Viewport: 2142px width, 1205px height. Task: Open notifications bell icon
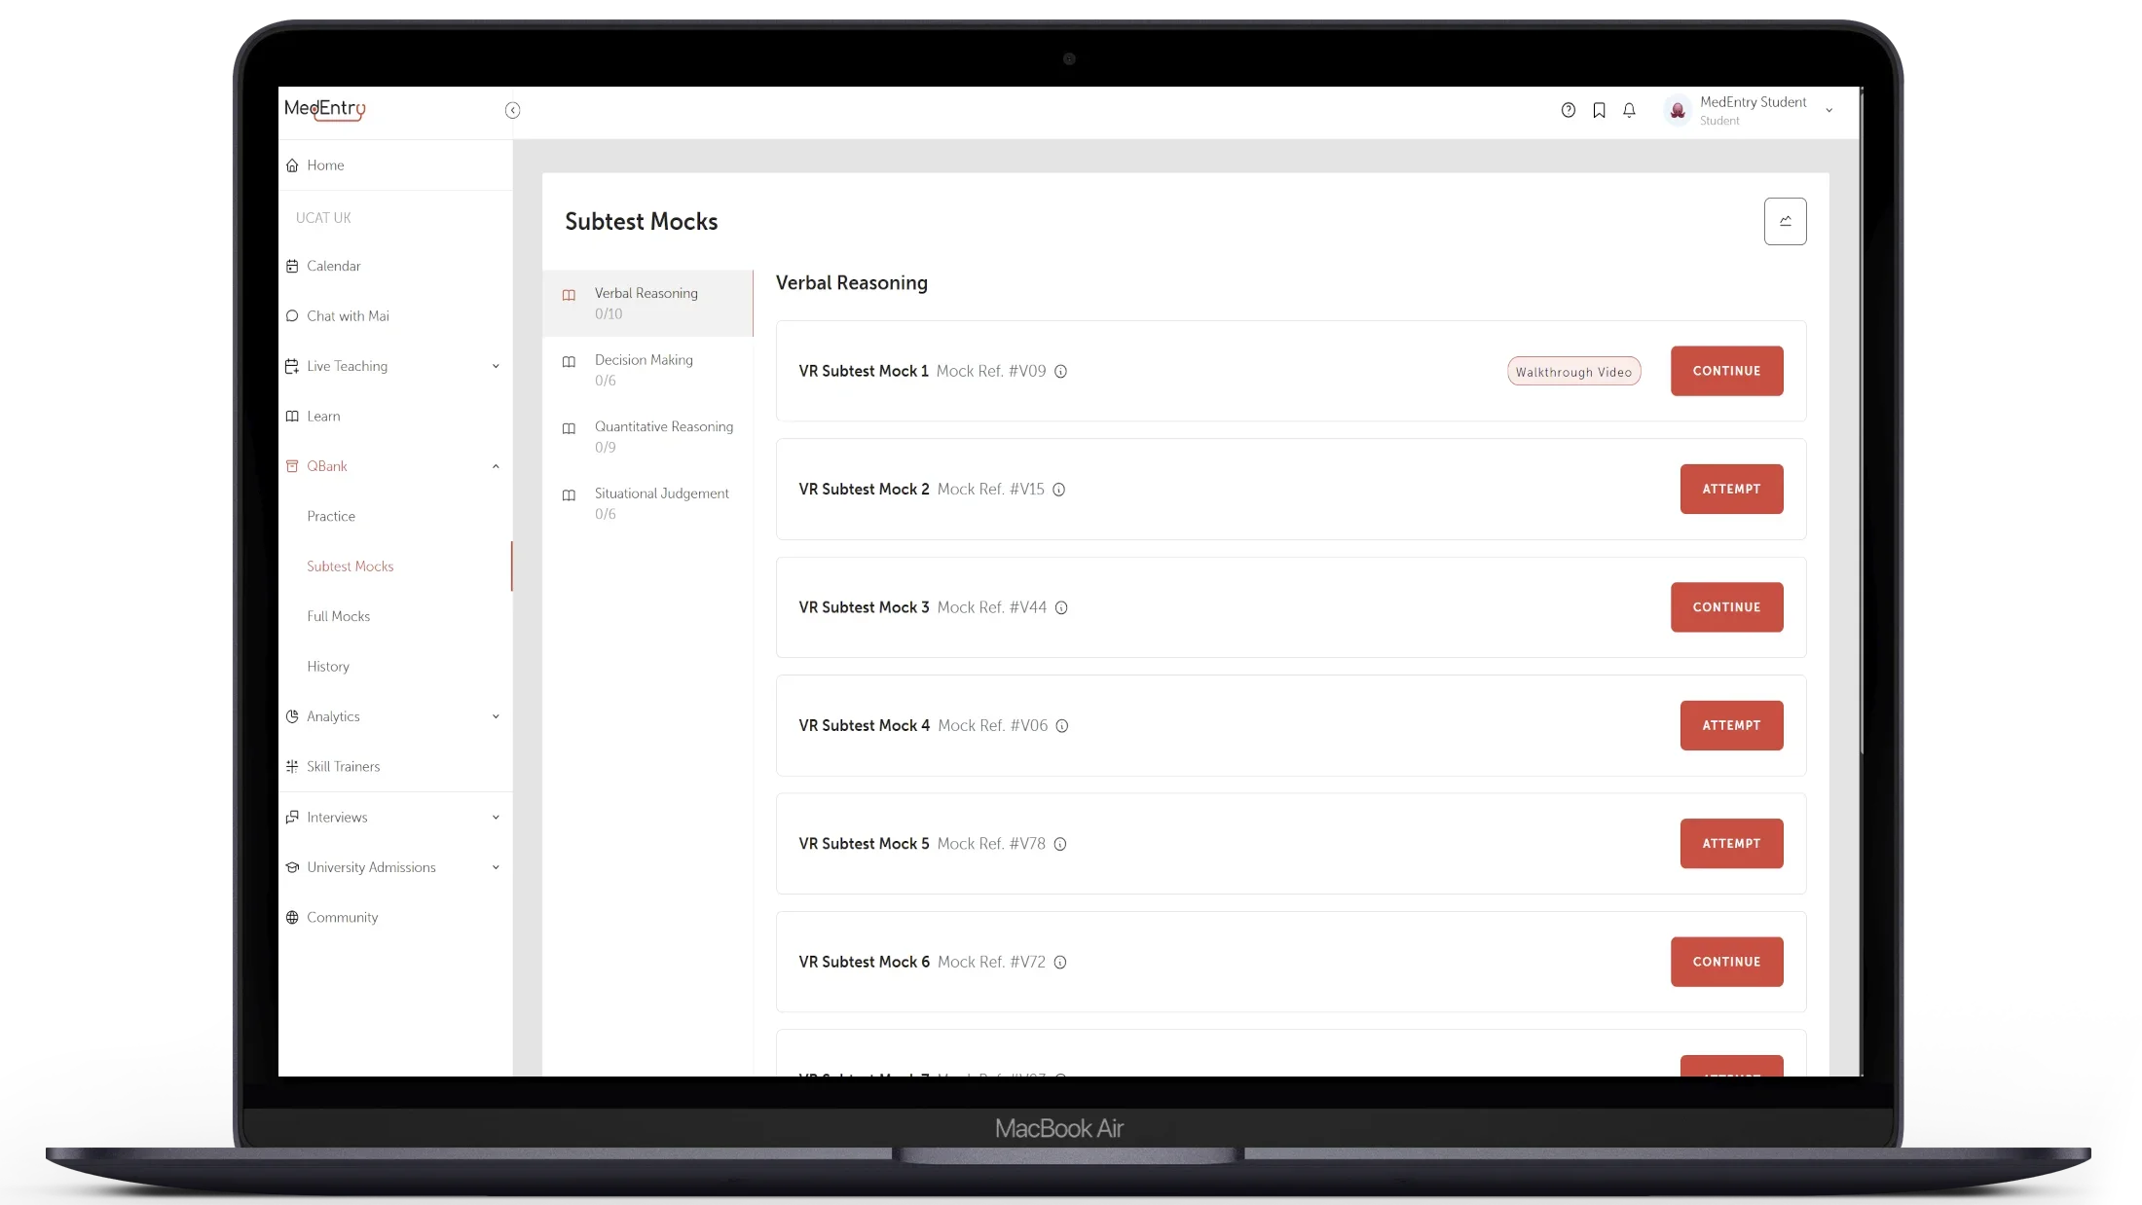pyautogui.click(x=1629, y=110)
